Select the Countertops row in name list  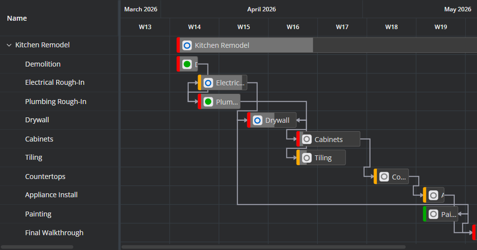coord(59,177)
